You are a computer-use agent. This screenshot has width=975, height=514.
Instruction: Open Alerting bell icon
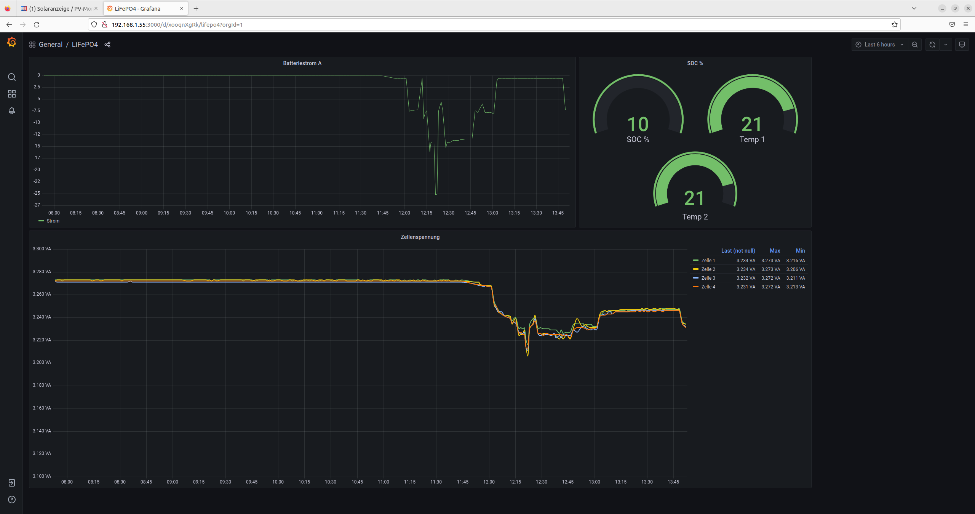coord(11,110)
